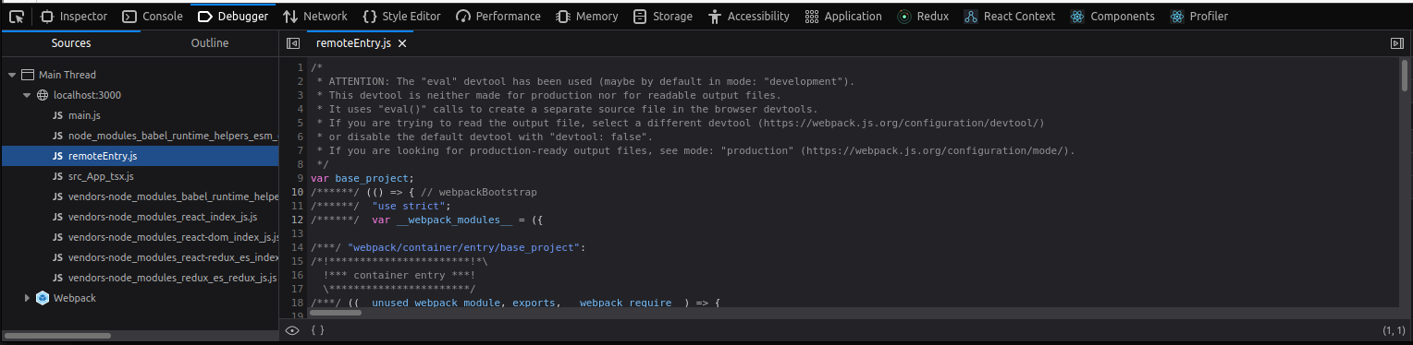The width and height of the screenshot is (1413, 345).
Task: Click the JS icon beside src_App_tsx.js
Action: click(57, 176)
